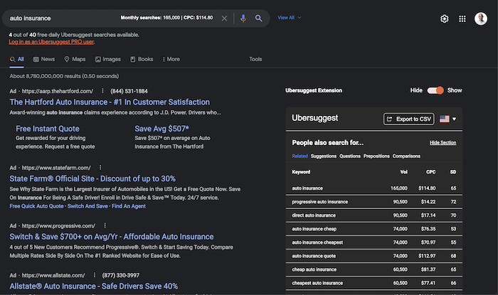Viewport: 498px width, 295px height.
Task: Click the (844) 531-1884 phone number
Action: 129,92
